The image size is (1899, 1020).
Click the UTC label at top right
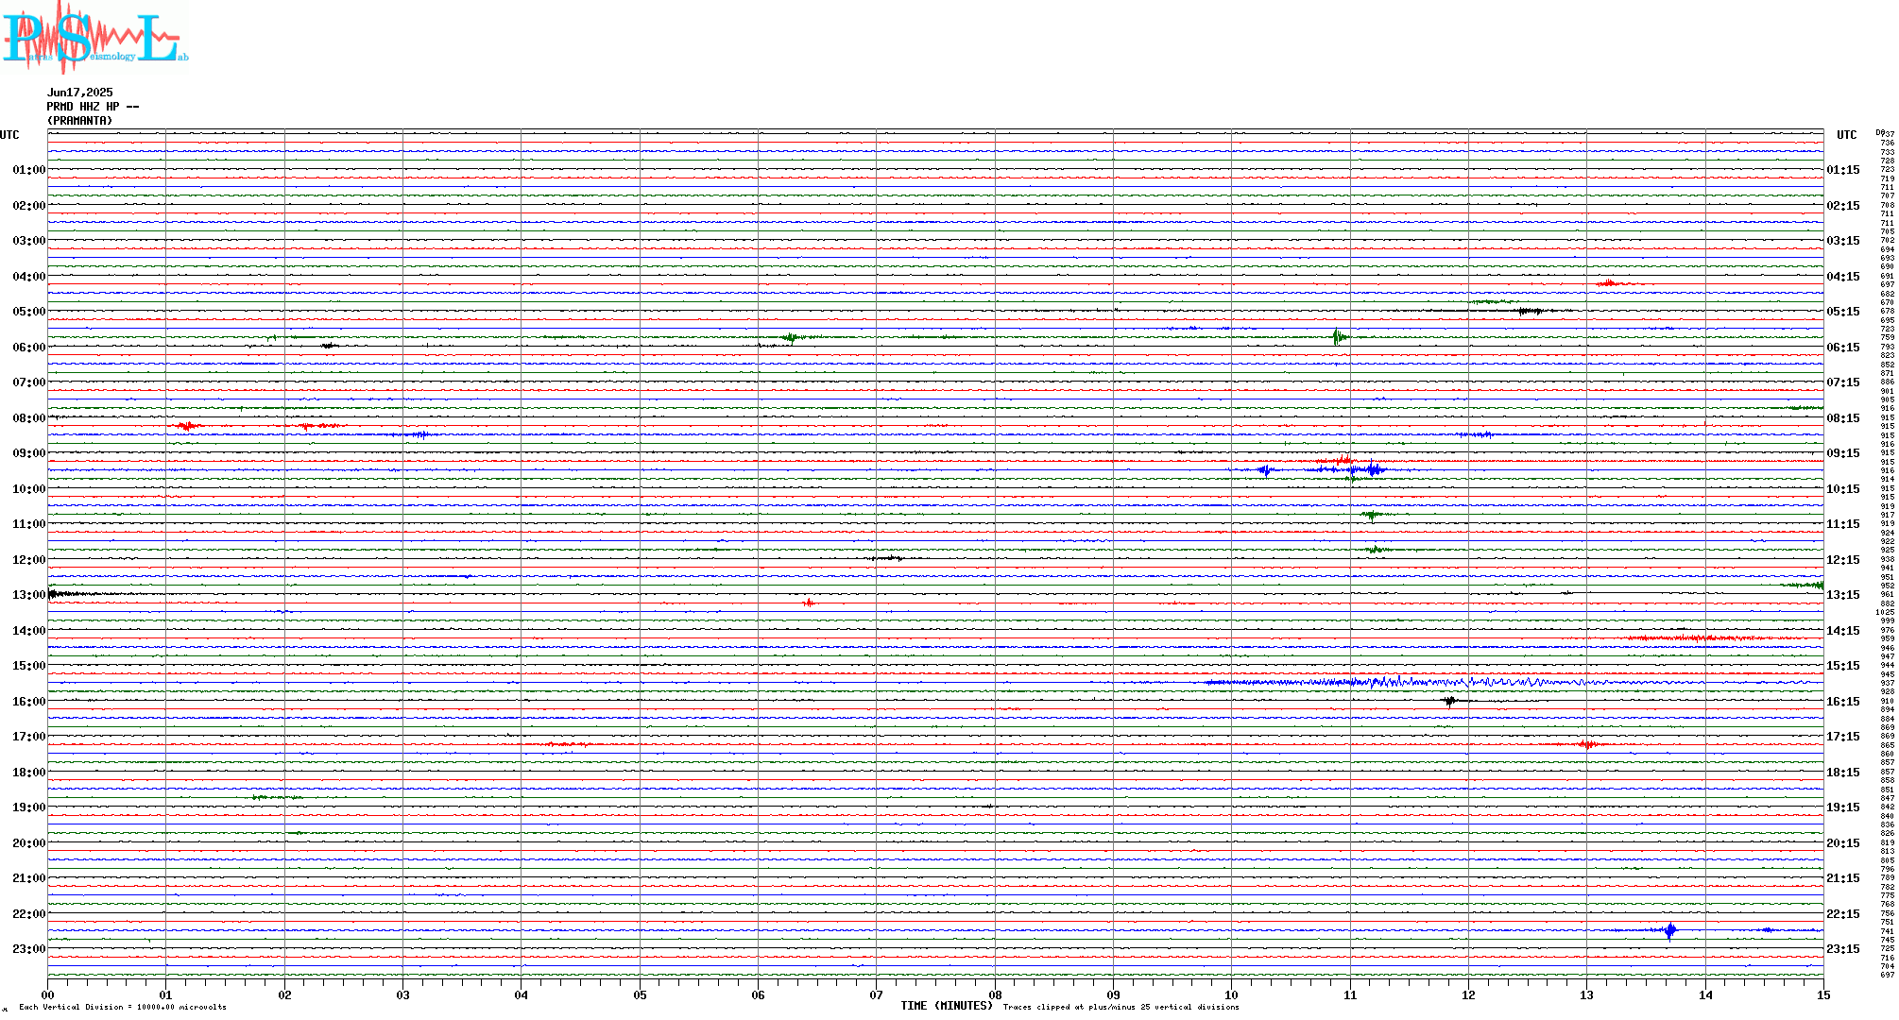pyautogui.click(x=1846, y=135)
